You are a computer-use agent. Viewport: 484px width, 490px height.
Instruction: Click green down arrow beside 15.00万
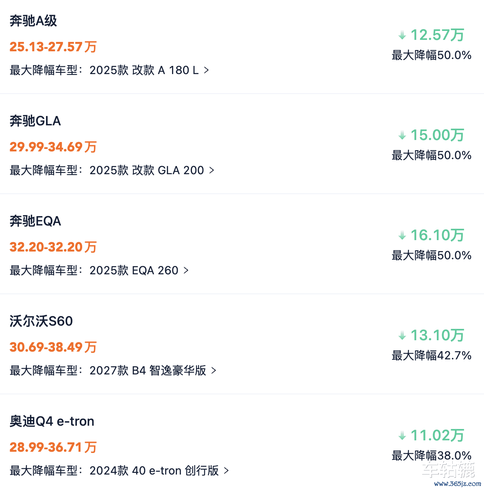[x=402, y=136]
